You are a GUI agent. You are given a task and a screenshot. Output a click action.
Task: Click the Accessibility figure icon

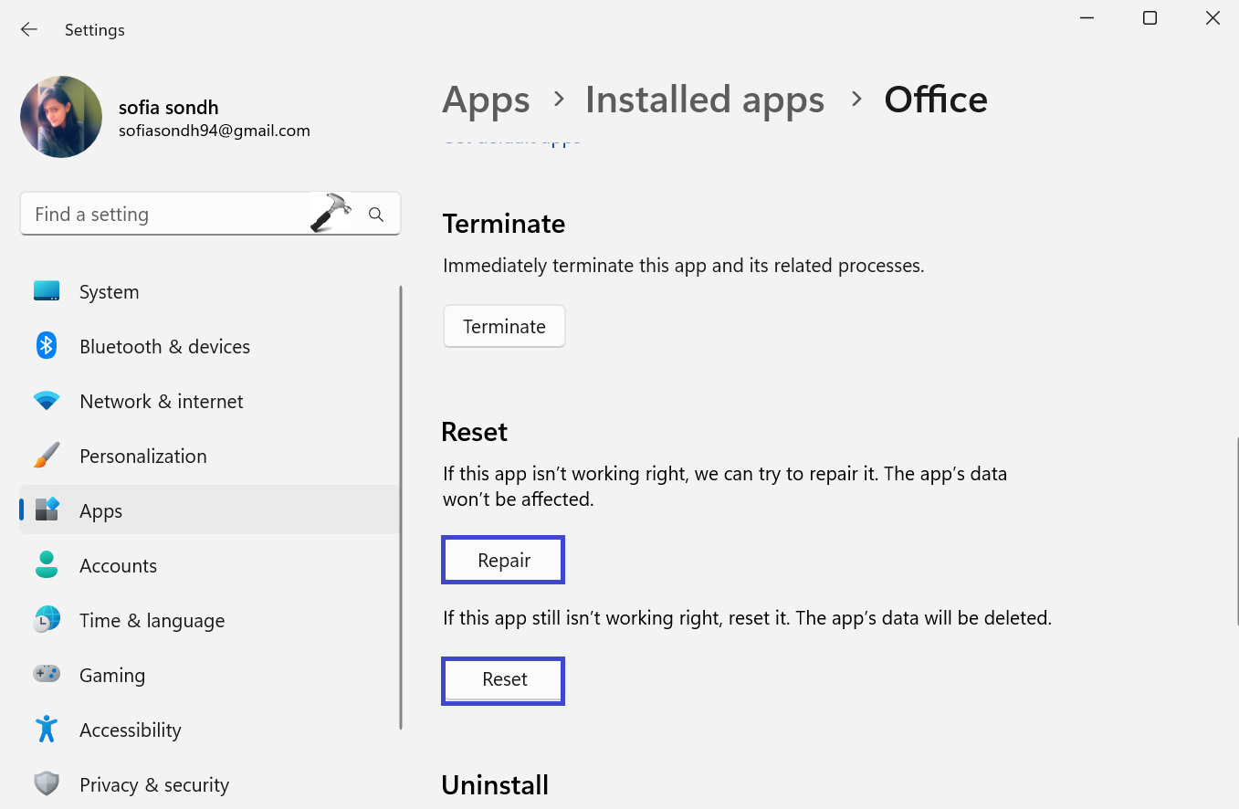pos(47,730)
